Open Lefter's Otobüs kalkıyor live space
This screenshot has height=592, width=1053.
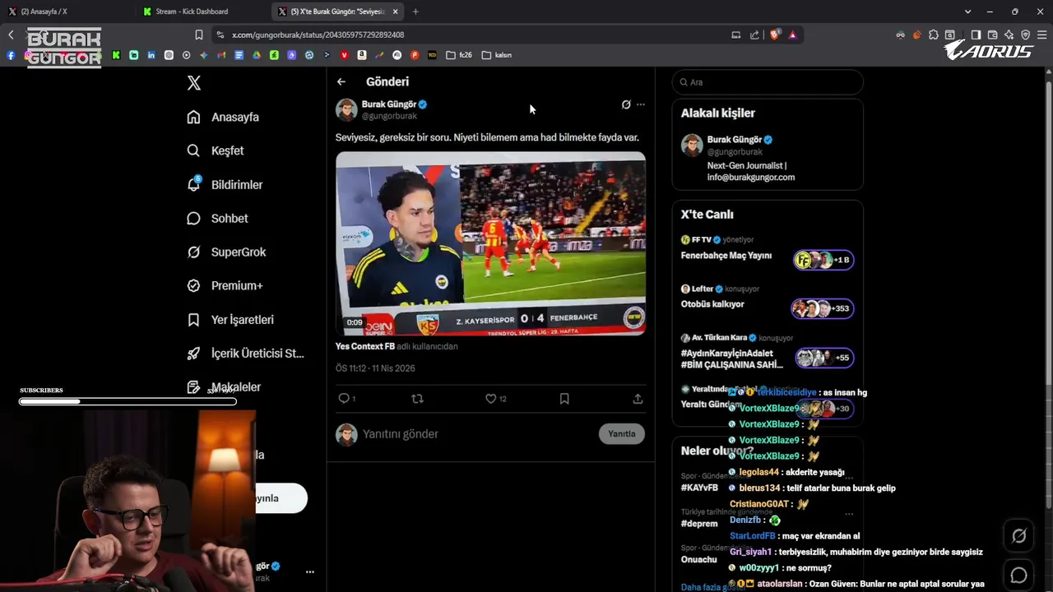click(x=768, y=299)
